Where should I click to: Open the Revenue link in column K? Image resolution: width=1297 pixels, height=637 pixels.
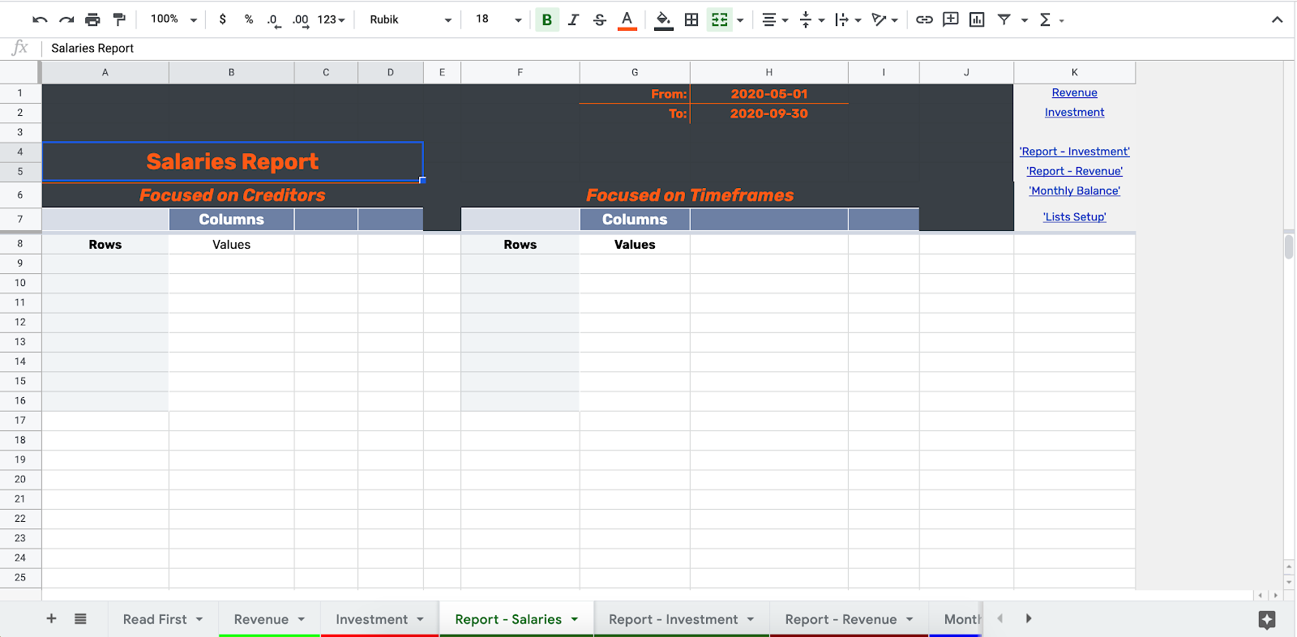pos(1074,93)
